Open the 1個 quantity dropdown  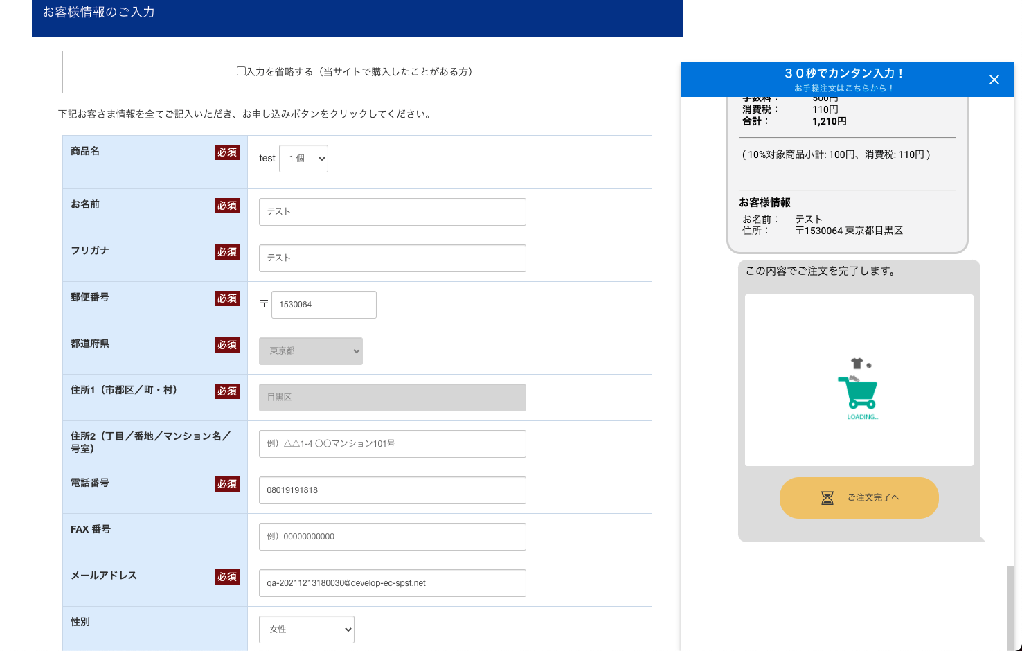click(x=303, y=159)
